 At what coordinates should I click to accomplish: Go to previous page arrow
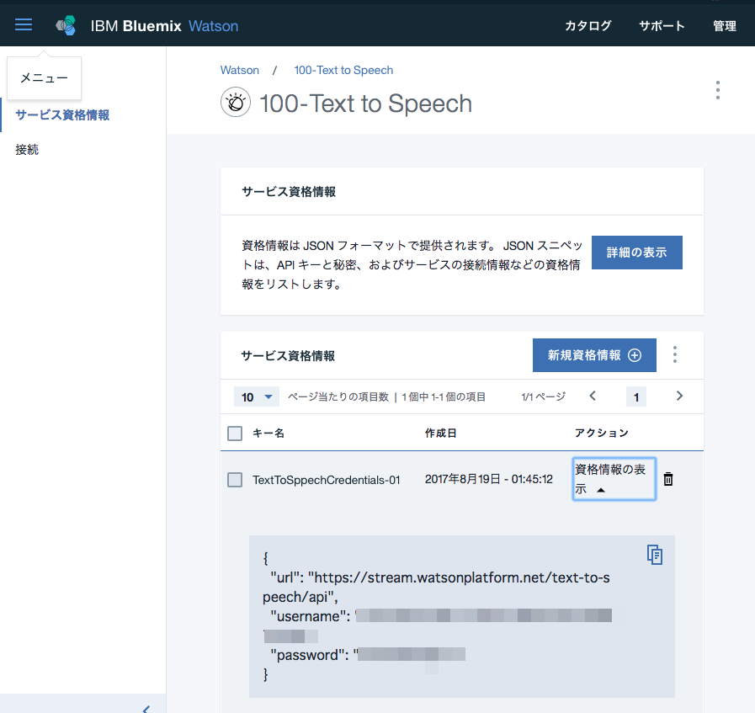pos(593,396)
